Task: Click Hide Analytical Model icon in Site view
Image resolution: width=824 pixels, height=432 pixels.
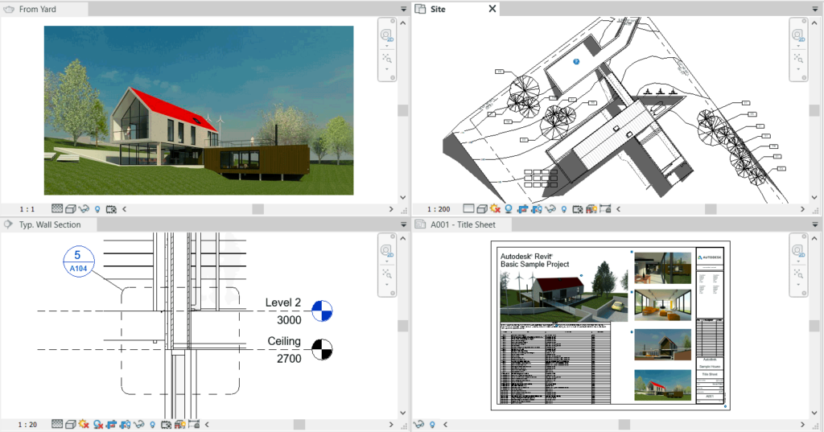Action: [x=591, y=208]
